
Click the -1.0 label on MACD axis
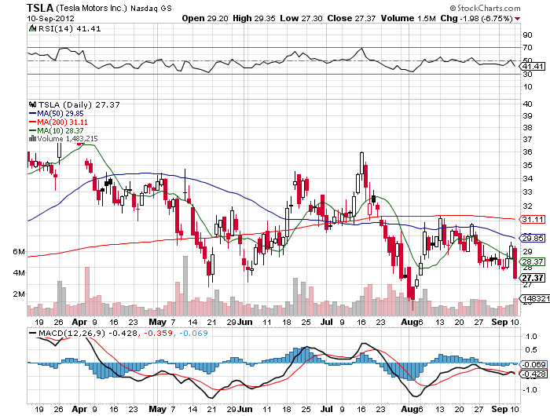[x=530, y=390]
